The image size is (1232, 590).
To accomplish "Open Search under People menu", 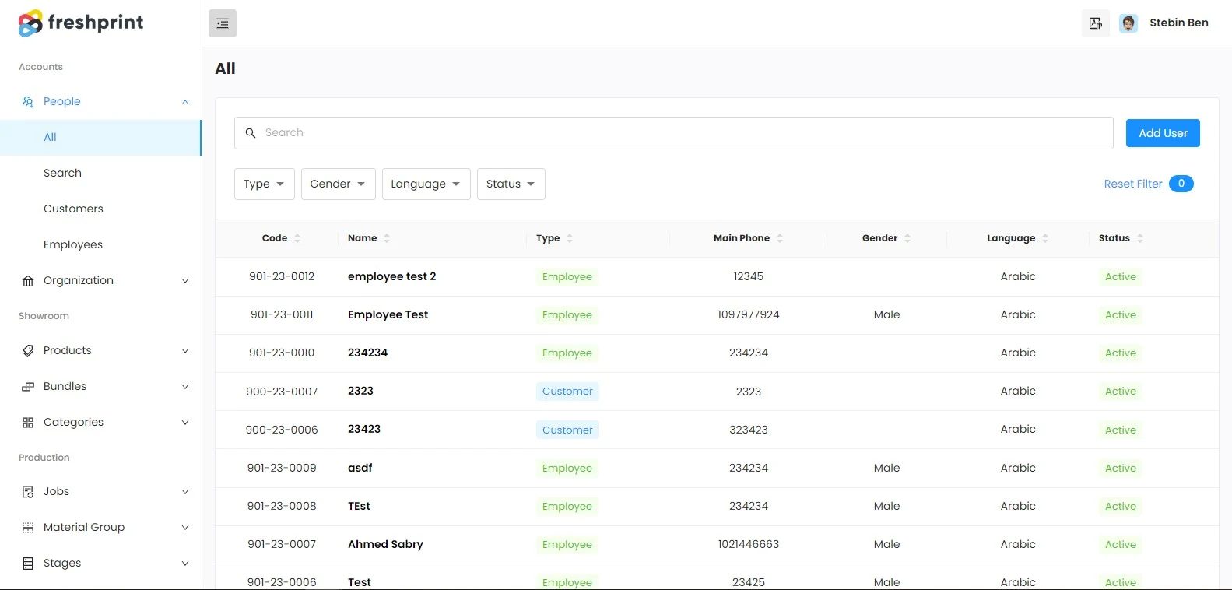I will click(100, 173).
